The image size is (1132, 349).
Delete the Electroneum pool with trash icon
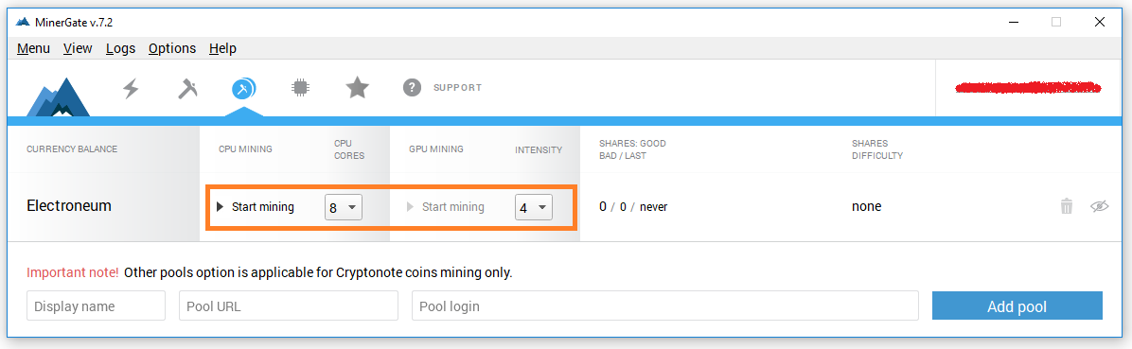(x=1067, y=207)
